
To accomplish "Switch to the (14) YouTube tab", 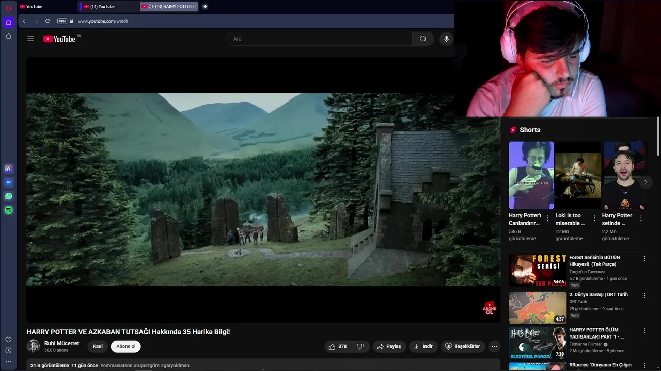I will (x=108, y=7).
